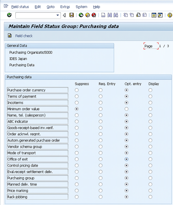
Task: Set Office of exit to Req. Entry
Action: point(101,159)
